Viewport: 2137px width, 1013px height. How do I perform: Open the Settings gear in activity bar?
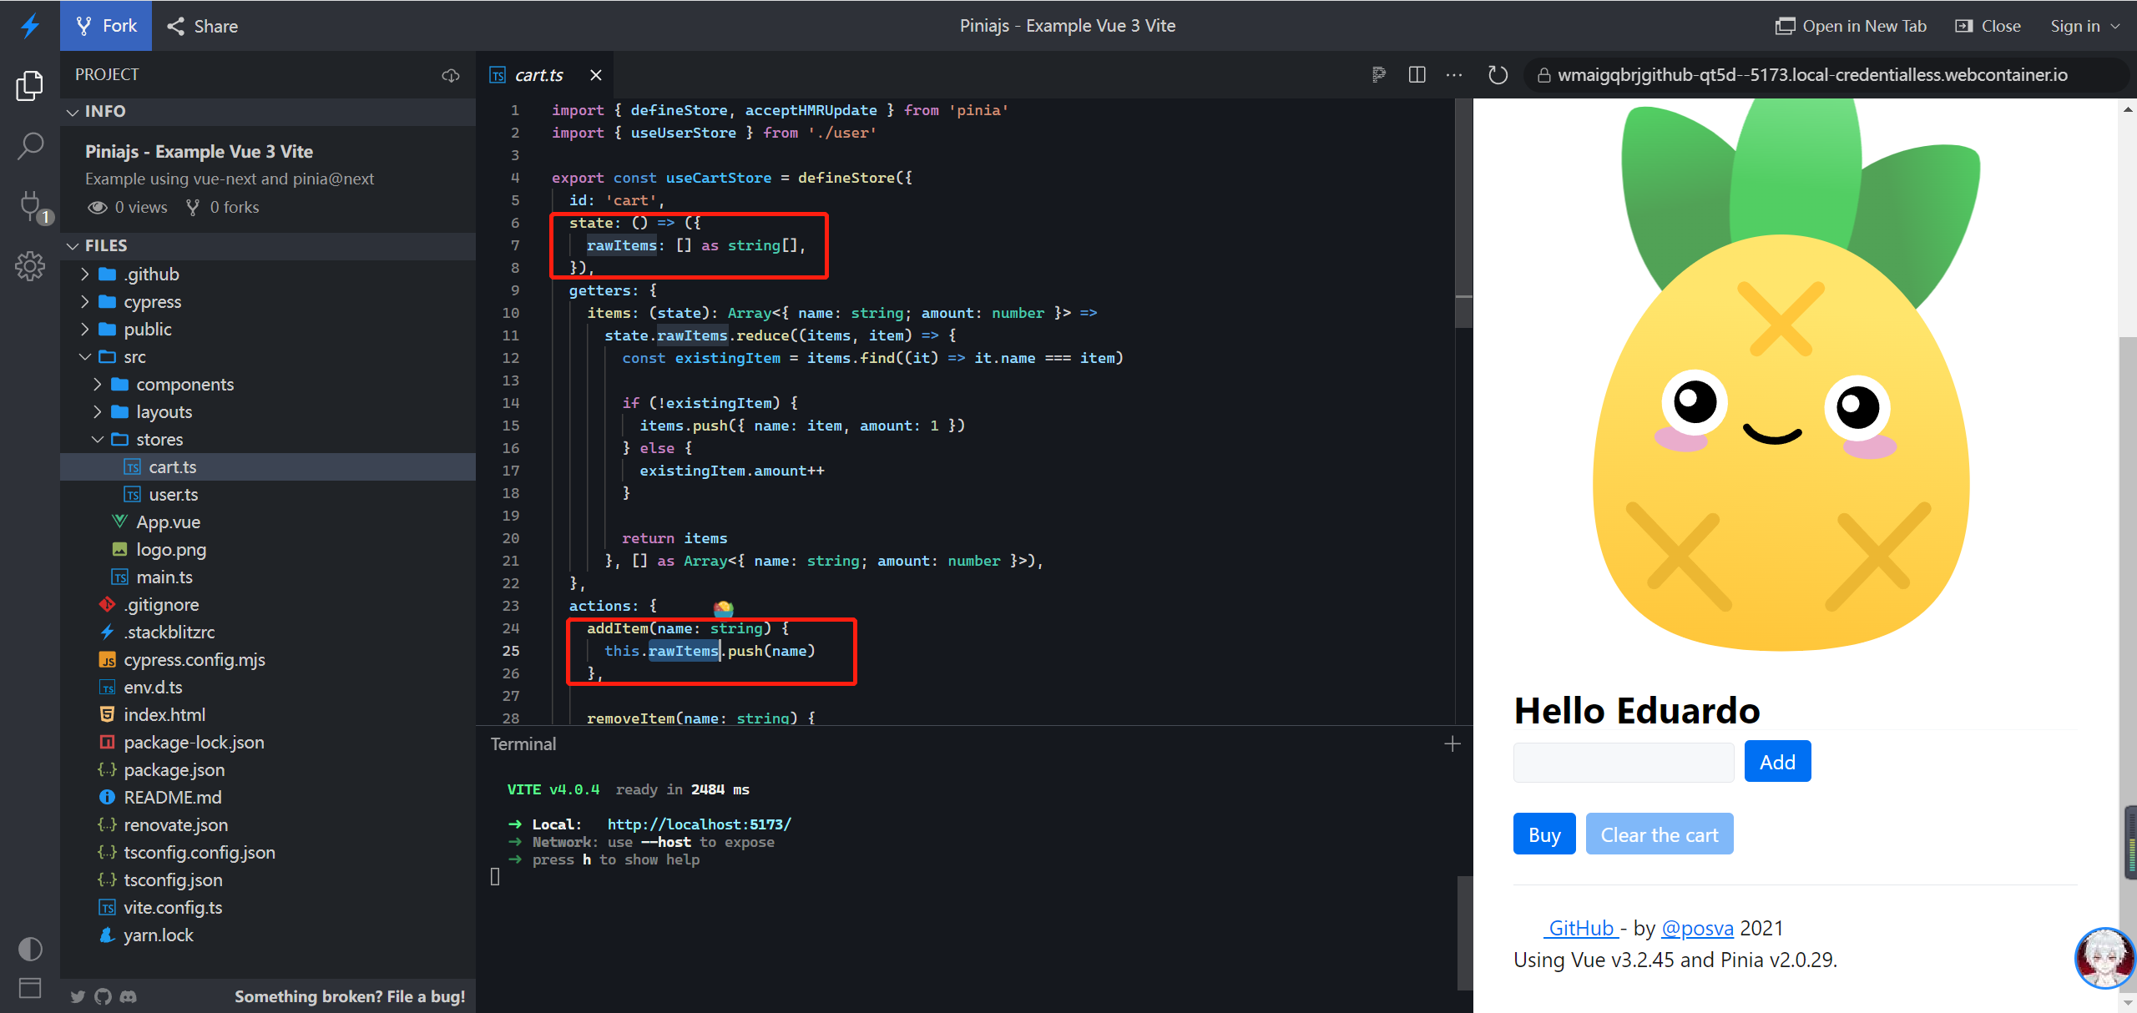click(30, 266)
